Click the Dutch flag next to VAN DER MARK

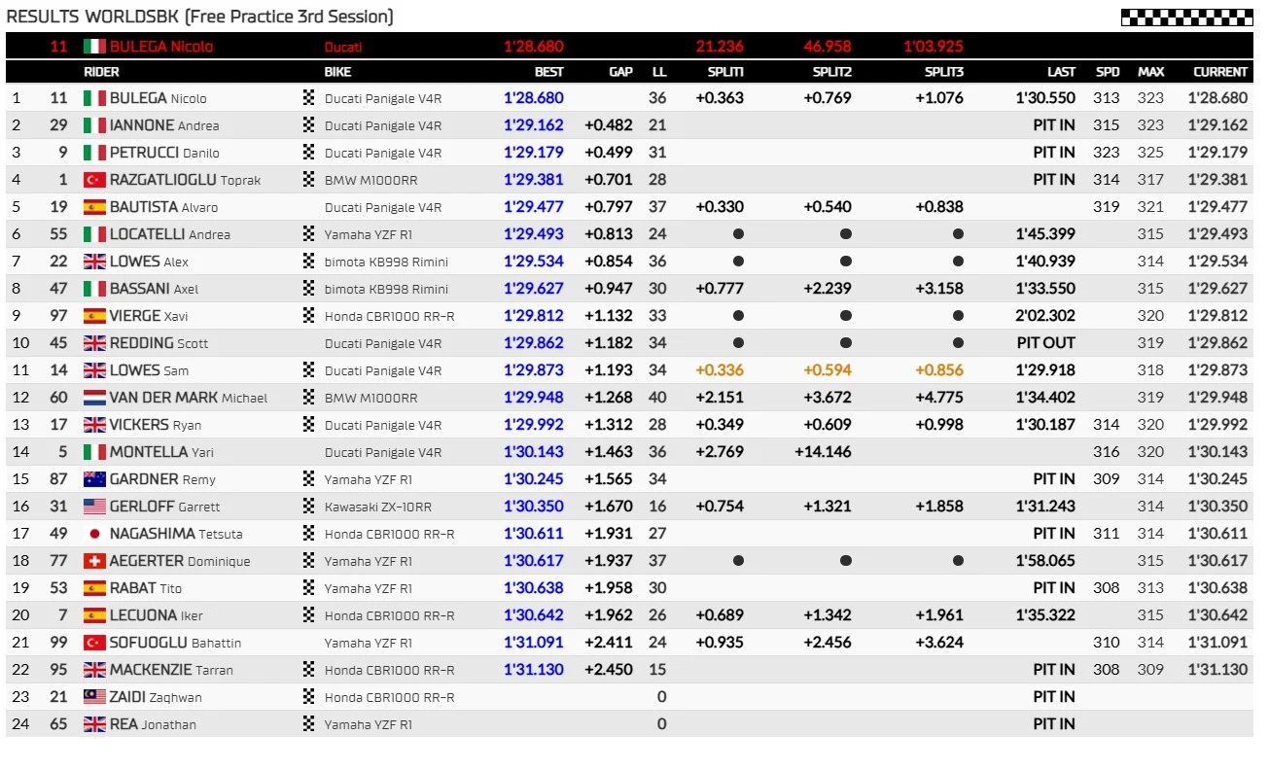94,398
